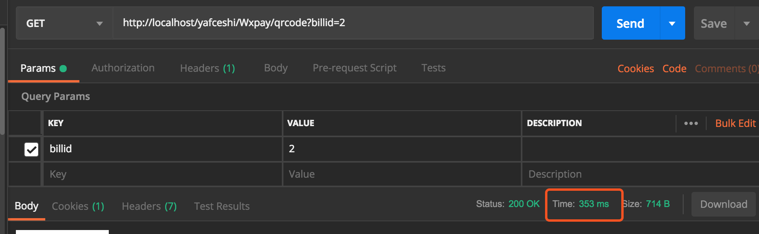Switch to Bulk Edit mode
The image size is (759, 234).
735,123
